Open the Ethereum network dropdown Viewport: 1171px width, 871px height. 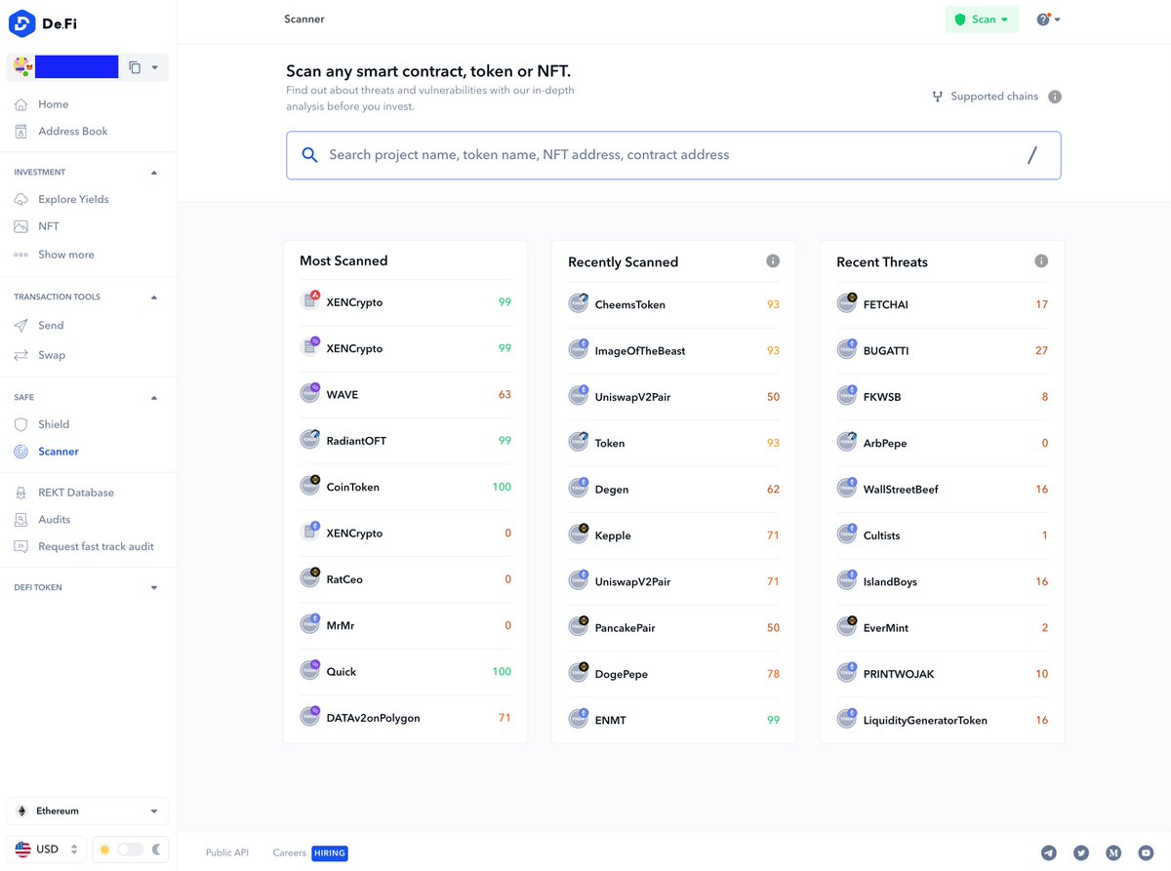pos(88,812)
